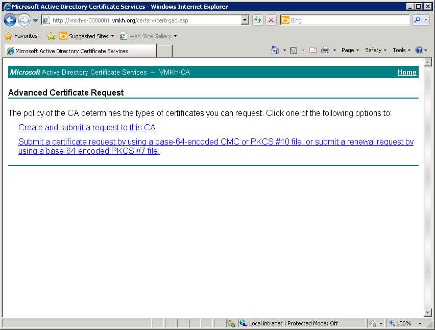Click the Forward arrow navigation button

tap(25, 20)
